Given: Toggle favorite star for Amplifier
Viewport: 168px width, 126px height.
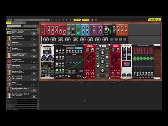Looking at the screenshot, I should tap(19, 42).
